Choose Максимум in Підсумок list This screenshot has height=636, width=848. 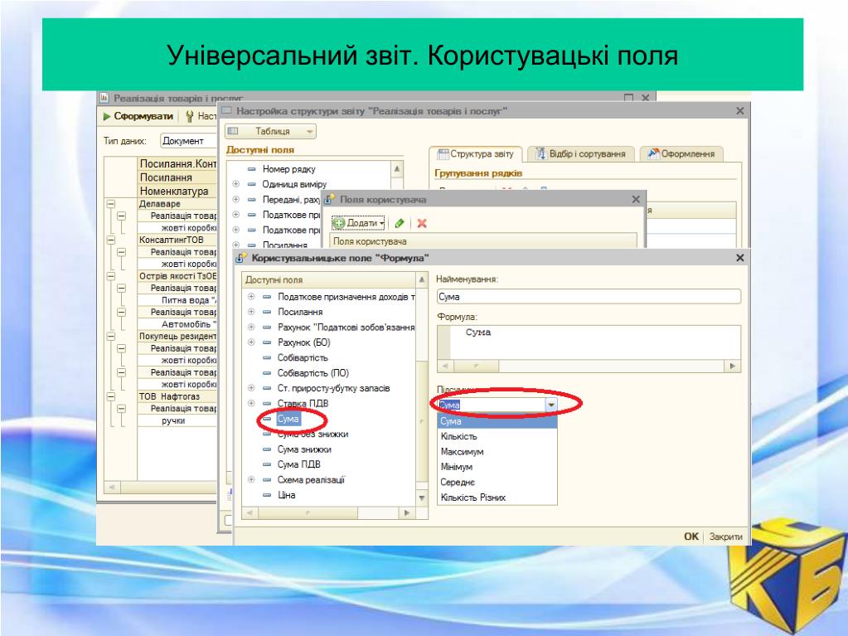pos(497,452)
